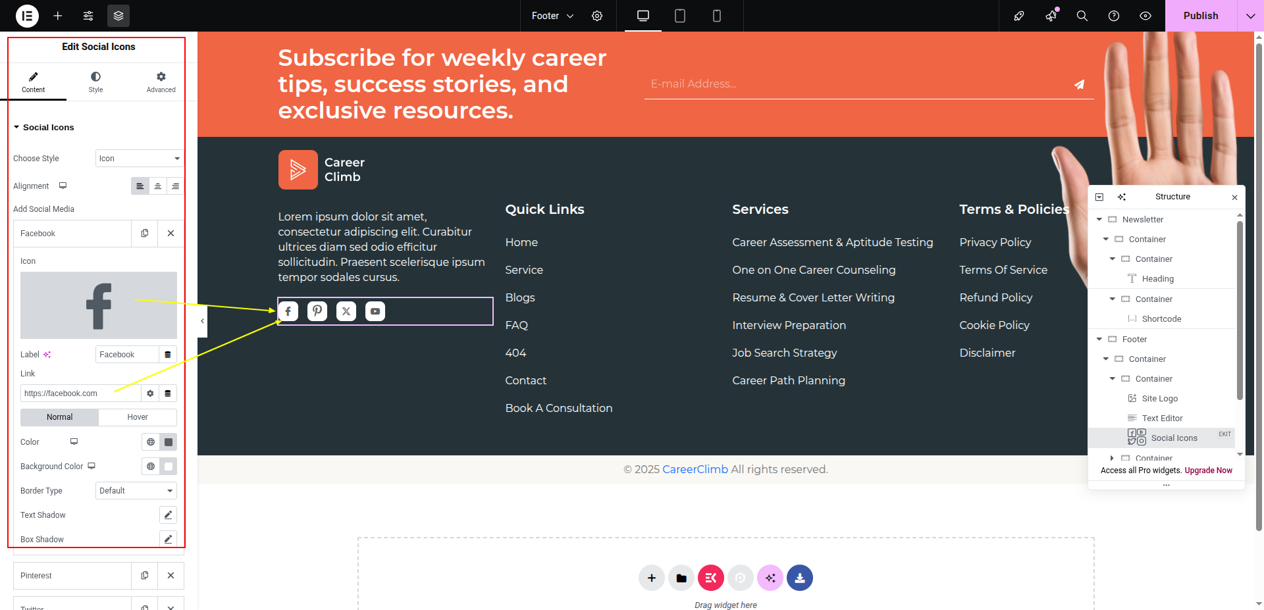Click the rocket launch icon in top bar
The width and height of the screenshot is (1264, 610).
(x=1019, y=16)
